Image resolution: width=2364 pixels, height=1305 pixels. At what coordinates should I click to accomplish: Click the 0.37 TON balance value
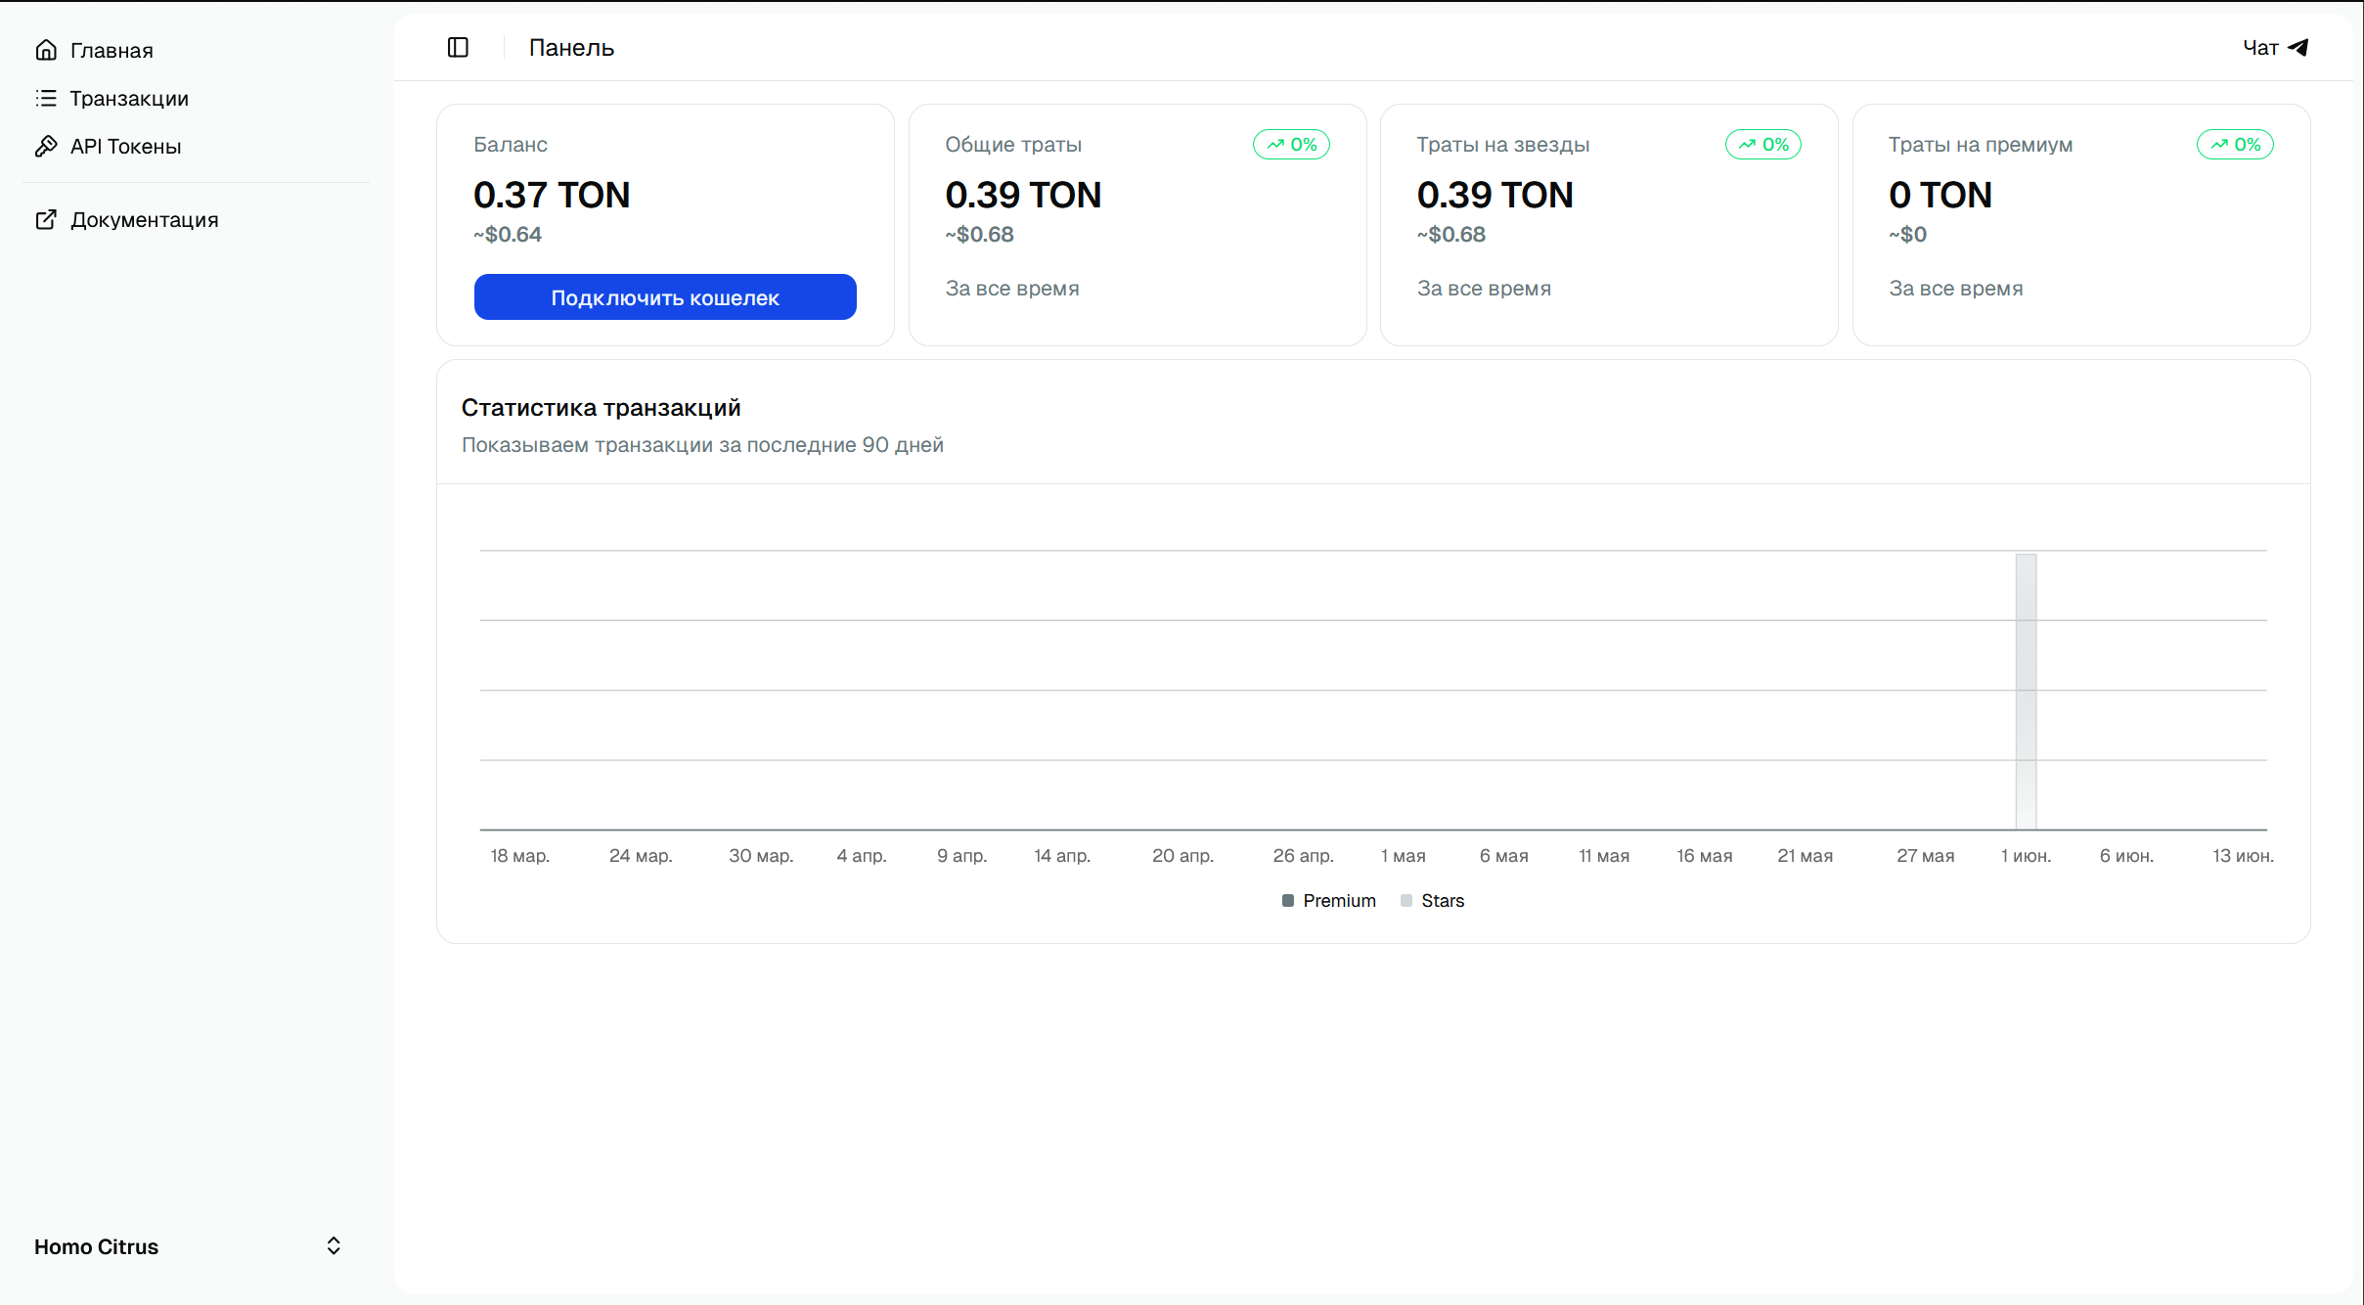(x=552, y=195)
